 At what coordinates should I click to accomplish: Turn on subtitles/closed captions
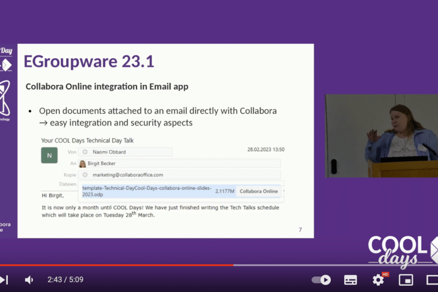click(x=350, y=279)
